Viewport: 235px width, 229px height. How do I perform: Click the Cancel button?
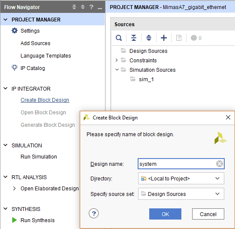(208, 214)
